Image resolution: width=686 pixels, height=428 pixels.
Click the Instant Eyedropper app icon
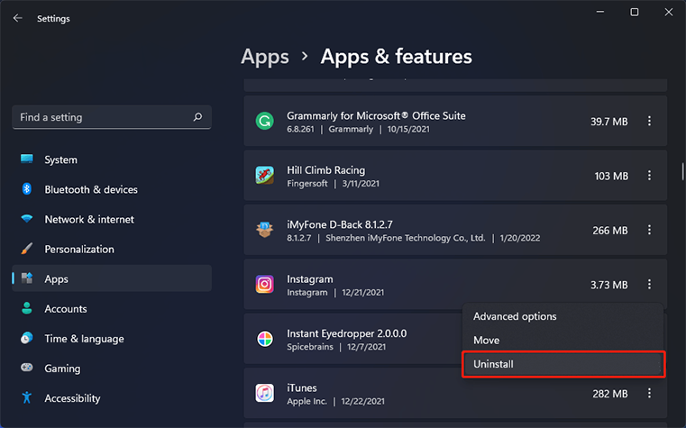pyautogui.click(x=265, y=339)
